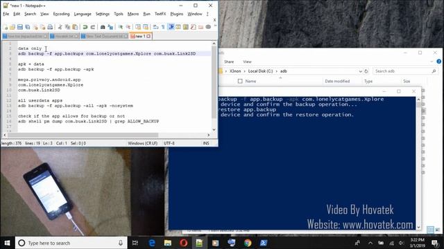The image size is (444, 249).
Task: Open the File menu in Notepad++
Action: tap(6, 14)
